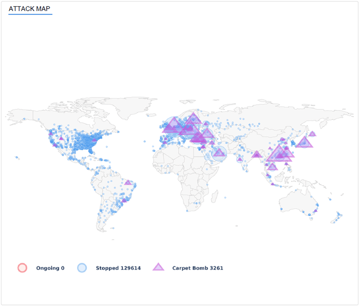The image size is (360, 307).
Task: Click the small carpet bomb triangle in southeast Australia
Action: pyautogui.click(x=315, y=211)
